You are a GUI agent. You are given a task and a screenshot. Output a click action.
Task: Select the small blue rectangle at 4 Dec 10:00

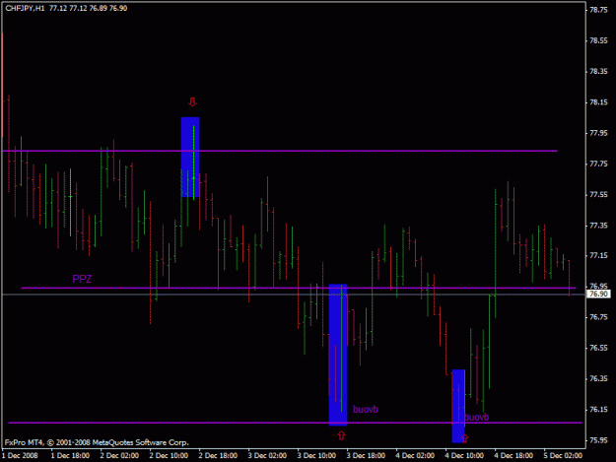(x=458, y=406)
